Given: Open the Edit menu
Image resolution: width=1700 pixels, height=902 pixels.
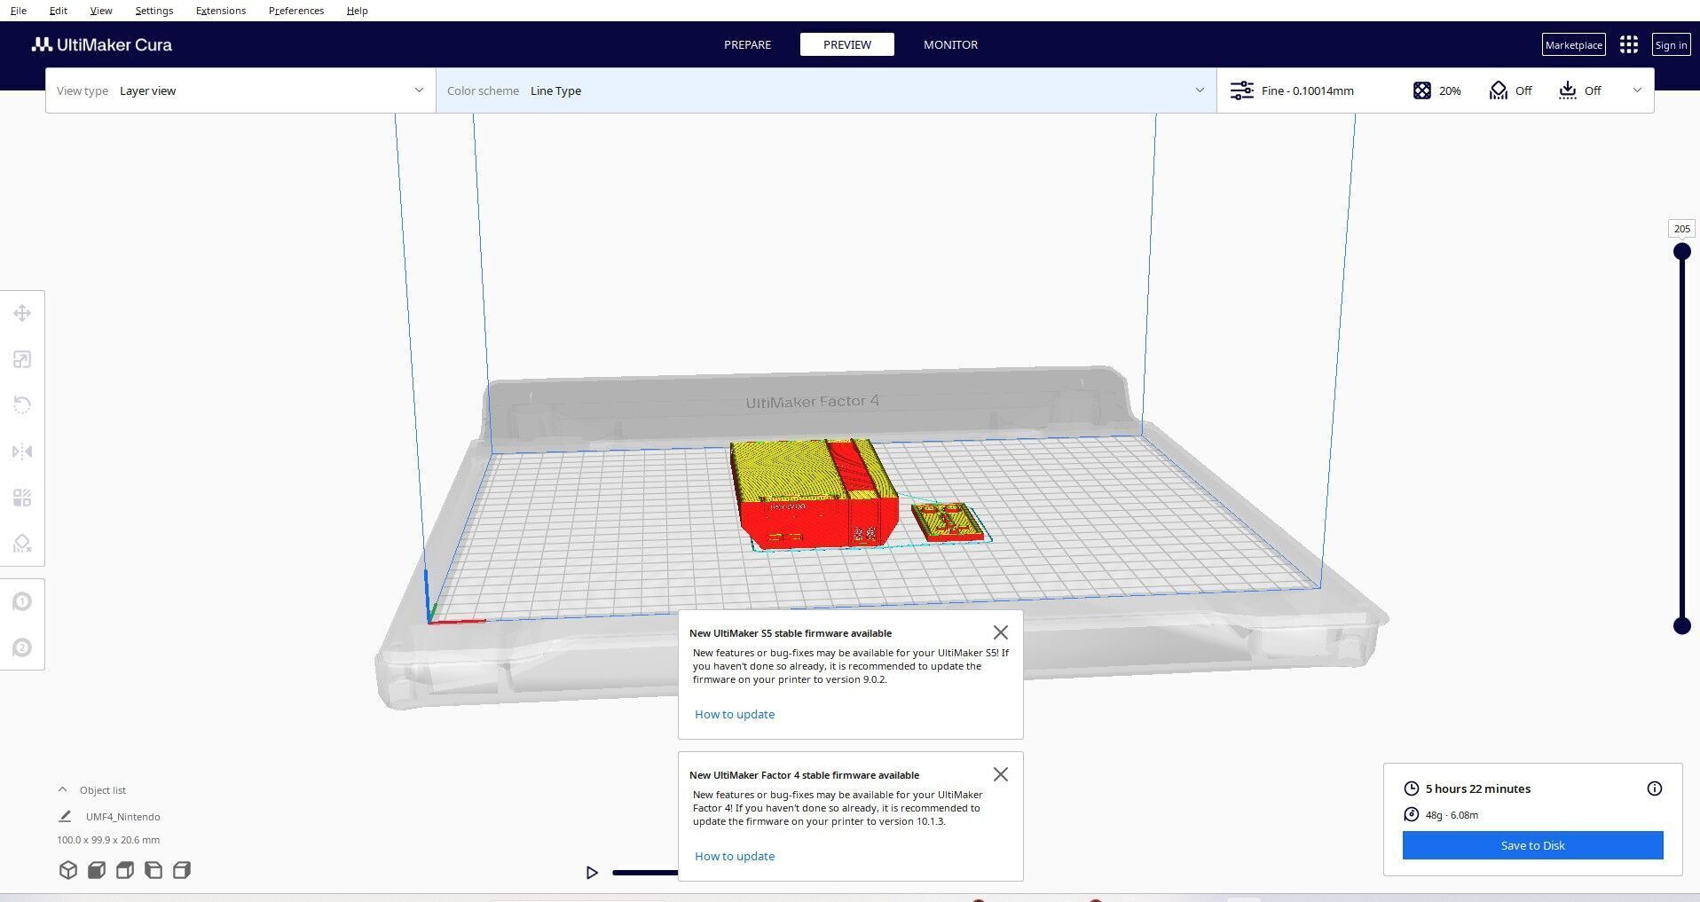Looking at the screenshot, I should pyautogui.click(x=59, y=11).
